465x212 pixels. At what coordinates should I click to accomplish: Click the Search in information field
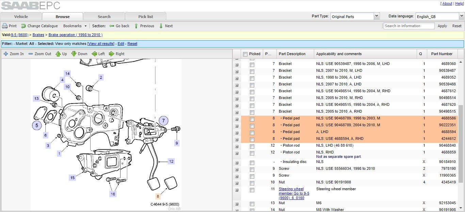coord(409,26)
